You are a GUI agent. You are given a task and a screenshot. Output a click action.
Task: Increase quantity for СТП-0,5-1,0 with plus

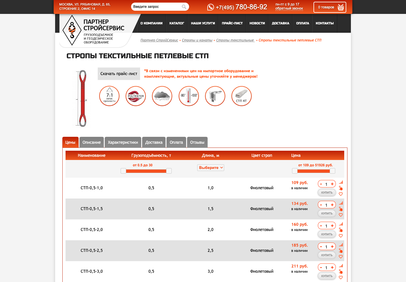click(332, 184)
